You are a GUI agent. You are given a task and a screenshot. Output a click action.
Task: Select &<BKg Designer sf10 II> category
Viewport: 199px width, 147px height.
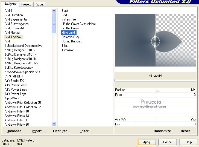(x=20, y=54)
